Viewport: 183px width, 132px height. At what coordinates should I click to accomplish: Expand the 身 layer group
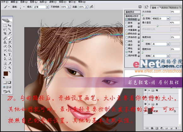click(x=149, y=104)
